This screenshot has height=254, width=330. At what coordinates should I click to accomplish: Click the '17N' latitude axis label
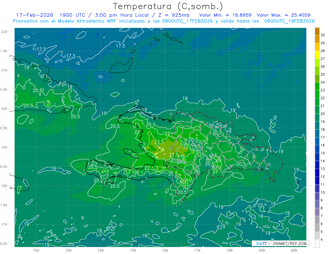[5, 224]
